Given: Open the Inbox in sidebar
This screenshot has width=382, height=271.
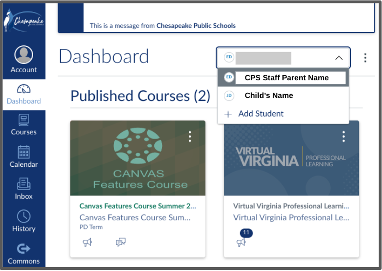Looking at the screenshot, I should pyautogui.click(x=23, y=189).
